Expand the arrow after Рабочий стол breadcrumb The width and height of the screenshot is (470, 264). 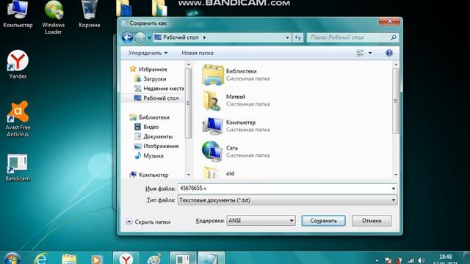(204, 37)
